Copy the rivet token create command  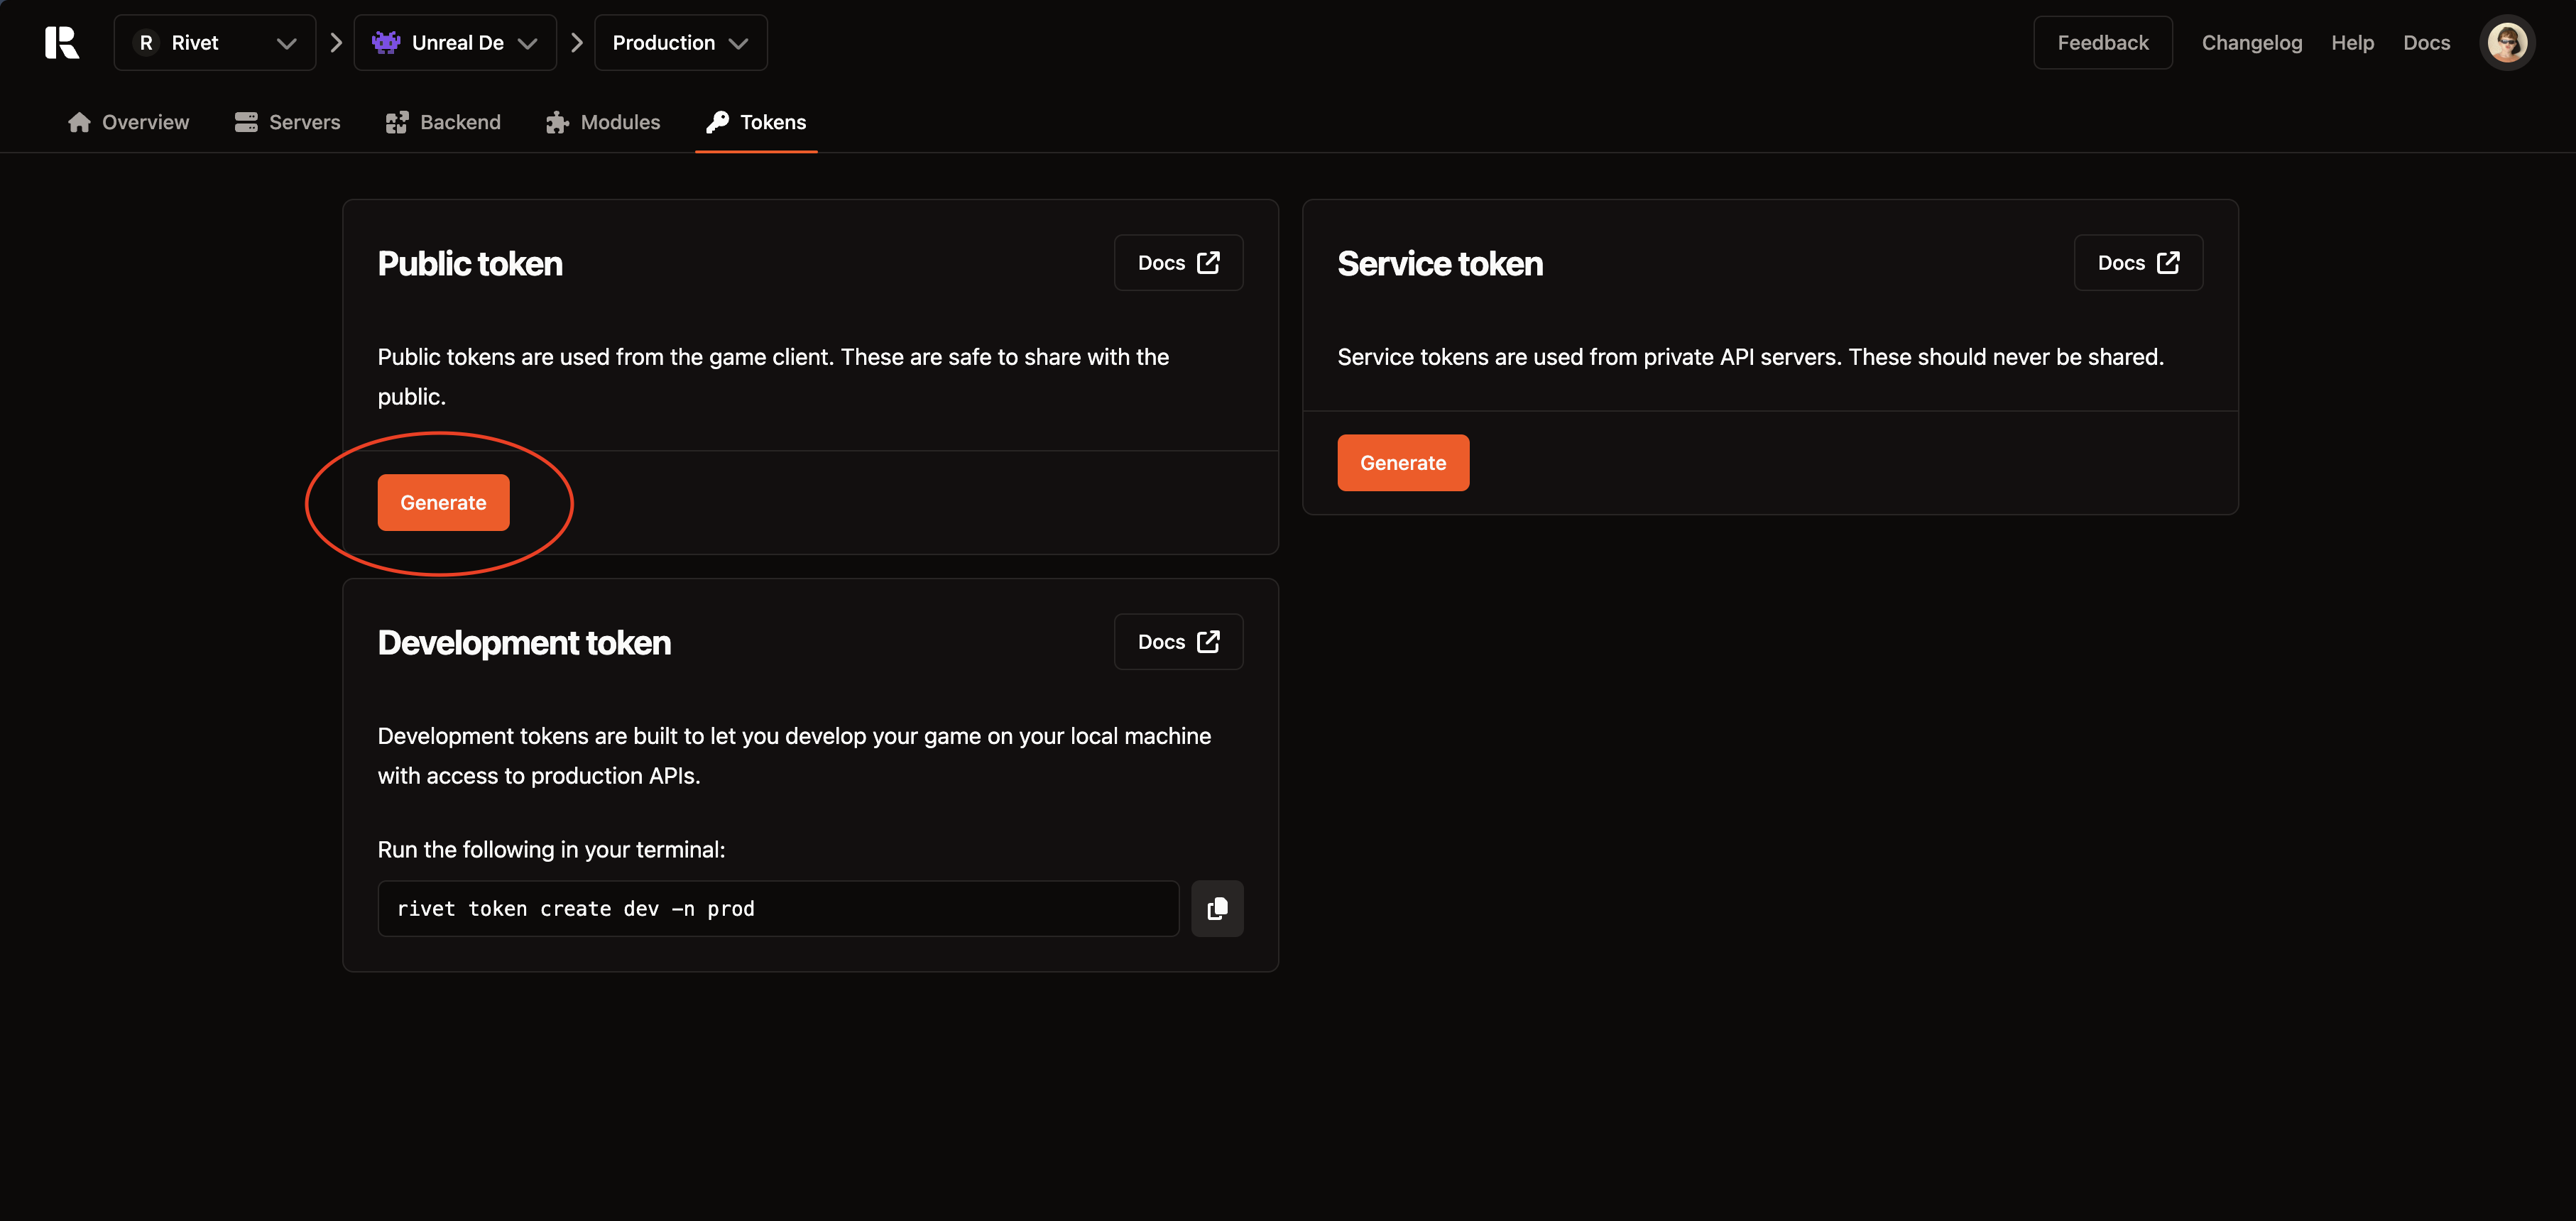coord(1217,908)
